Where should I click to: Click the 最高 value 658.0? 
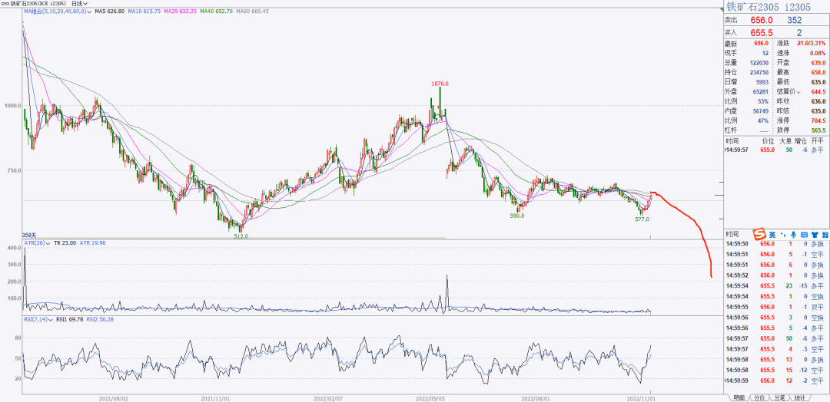click(818, 72)
